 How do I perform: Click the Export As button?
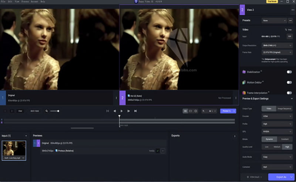(x=281, y=177)
